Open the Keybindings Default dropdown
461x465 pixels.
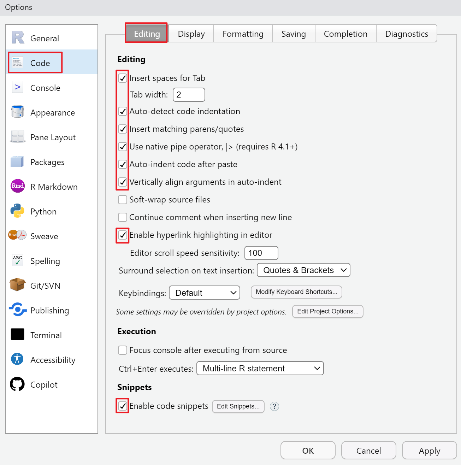tap(205, 293)
